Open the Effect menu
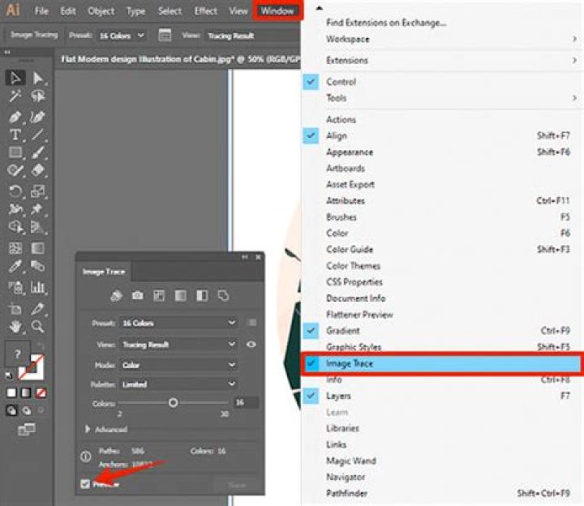 click(205, 11)
